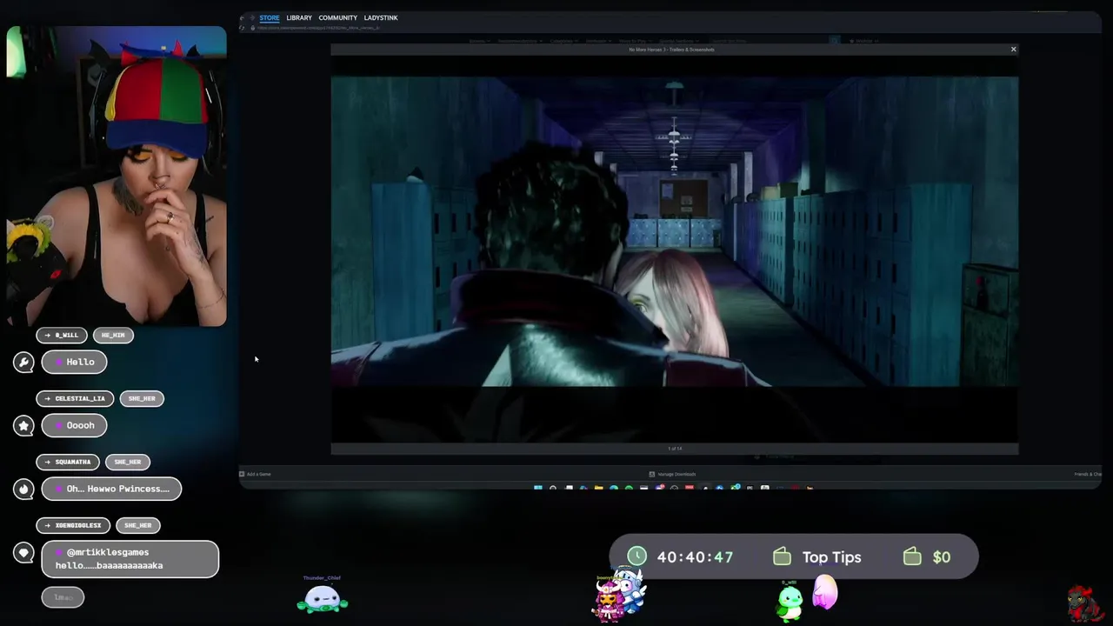The height and width of the screenshot is (626, 1113).
Task: Click the streamer webcam feed
Action: (117, 176)
